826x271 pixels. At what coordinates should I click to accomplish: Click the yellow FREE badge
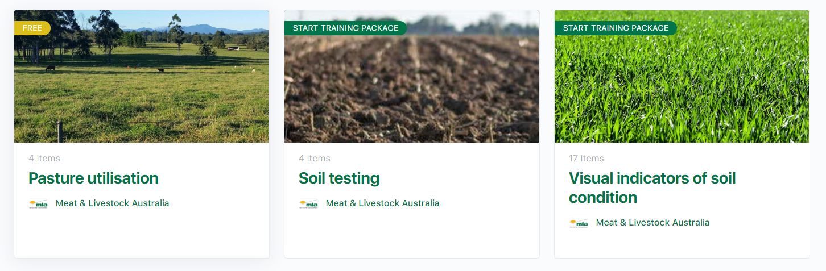tap(32, 28)
